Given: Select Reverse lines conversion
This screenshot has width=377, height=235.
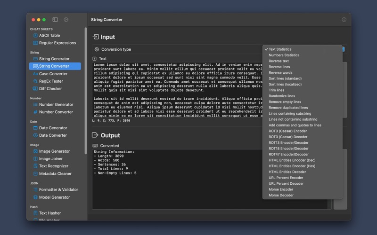Looking at the screenshot, I should (303, 67).
